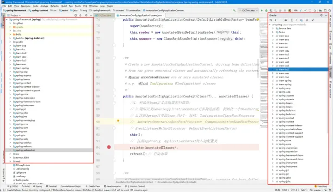Open the Project view selector dropdown
333x192 pixels.
tap(14, 15)
